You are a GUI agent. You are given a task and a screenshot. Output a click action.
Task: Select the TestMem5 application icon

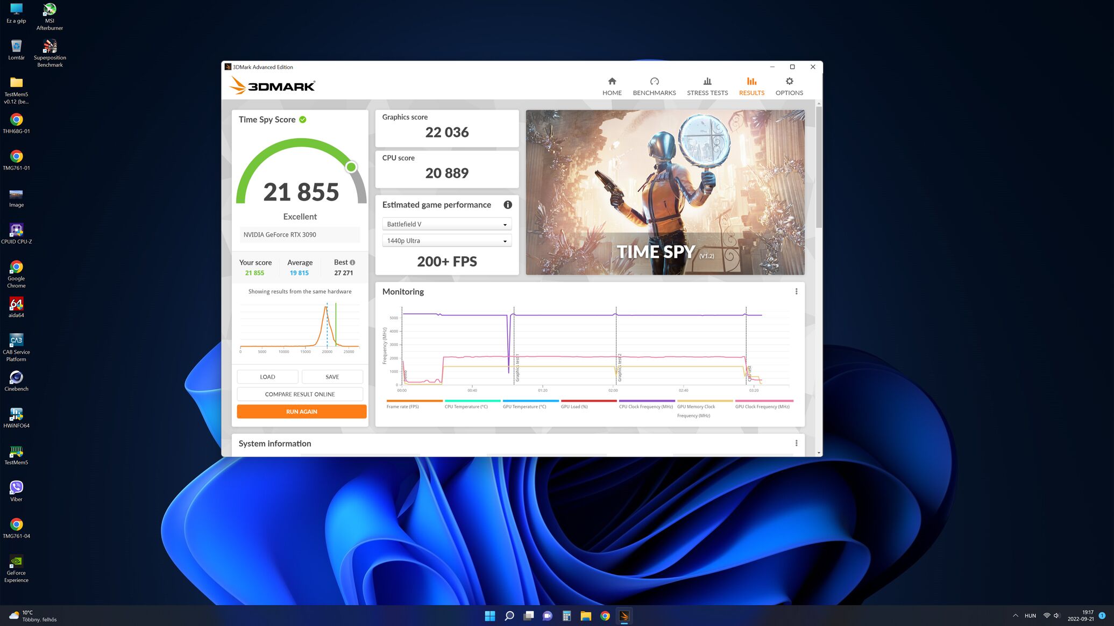[16, 455]
